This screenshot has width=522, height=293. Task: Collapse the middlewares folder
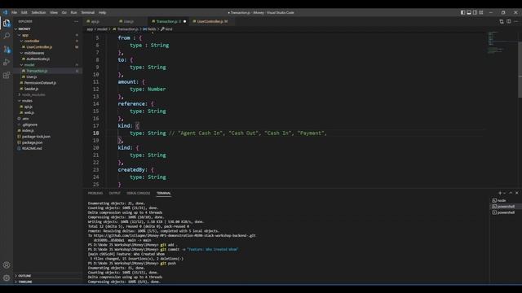coord(34,53)
